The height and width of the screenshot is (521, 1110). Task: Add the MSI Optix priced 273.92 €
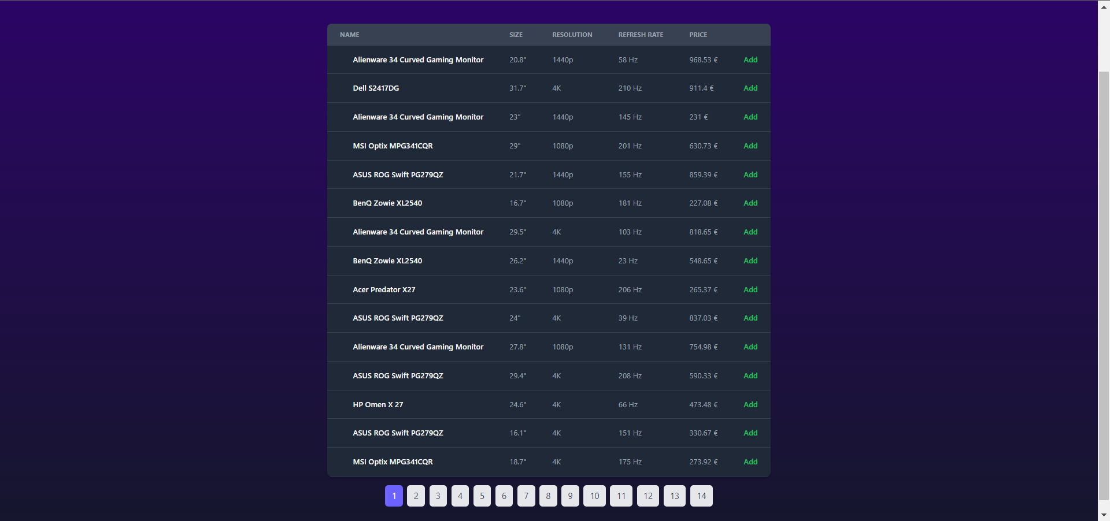click(x=750, y=462)
